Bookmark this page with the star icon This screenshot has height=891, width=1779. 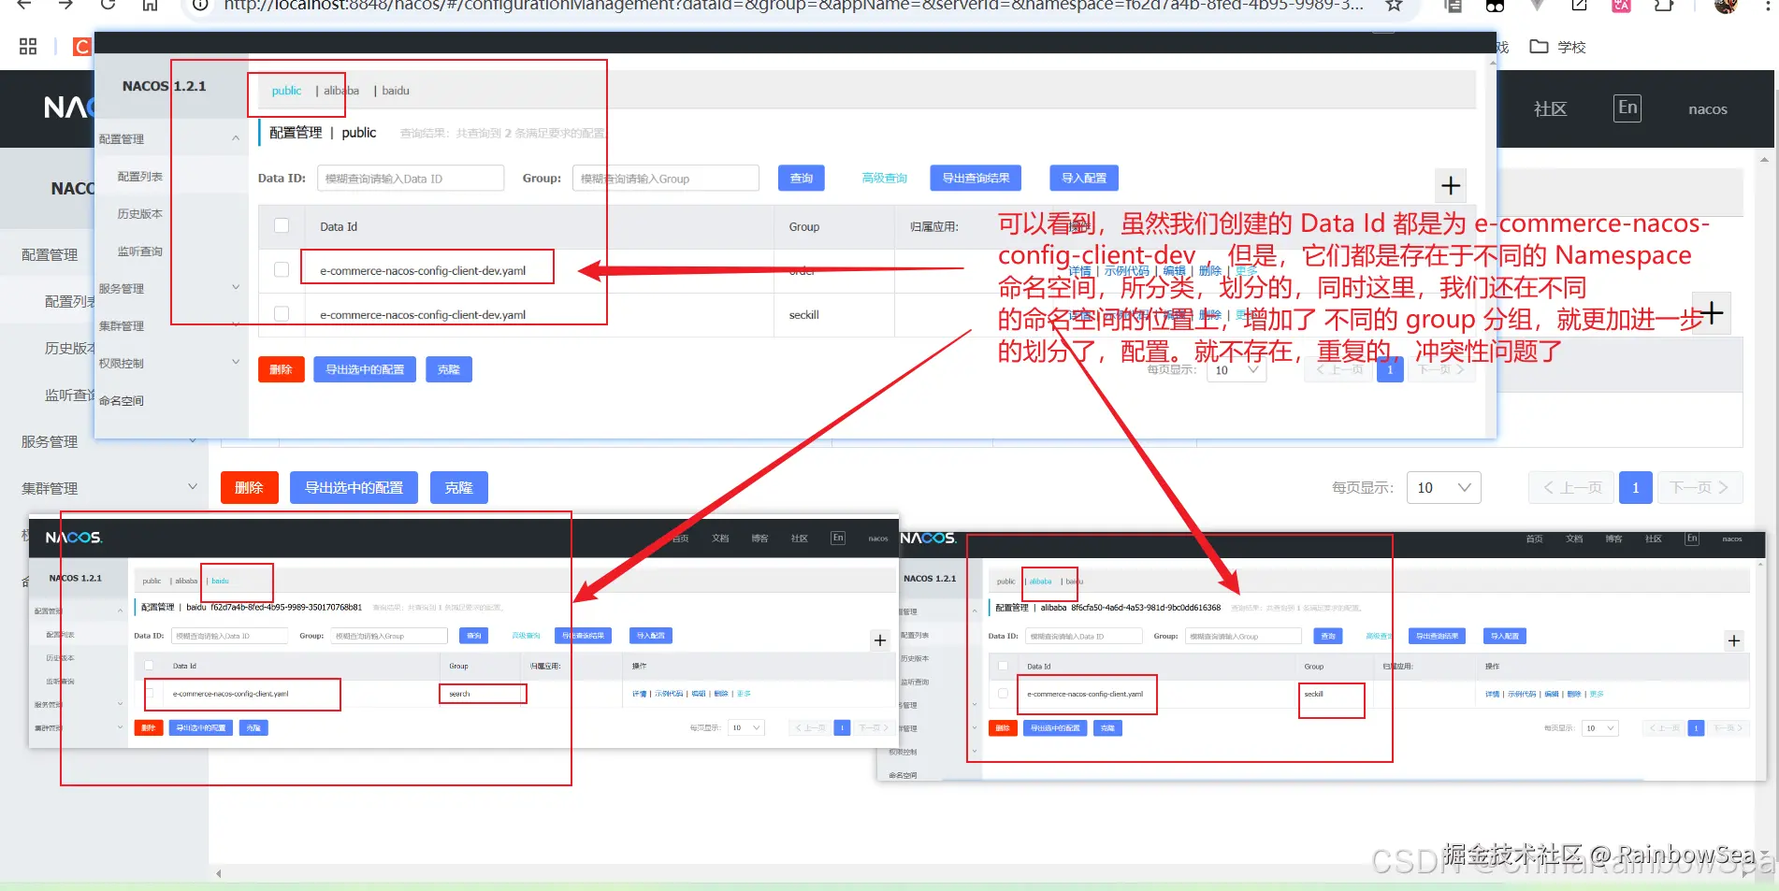click(x=1394, y=6)
